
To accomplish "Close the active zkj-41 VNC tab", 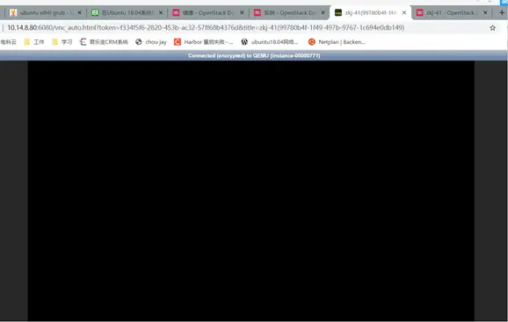I will point(404,12).
